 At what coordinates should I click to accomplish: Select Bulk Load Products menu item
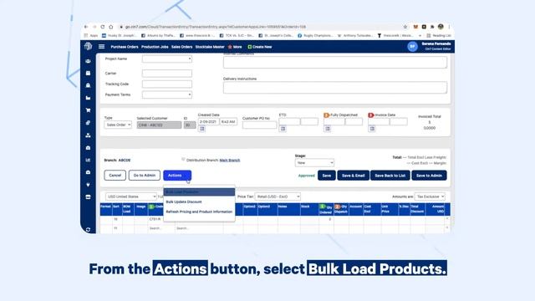click(x=199, y=192)
